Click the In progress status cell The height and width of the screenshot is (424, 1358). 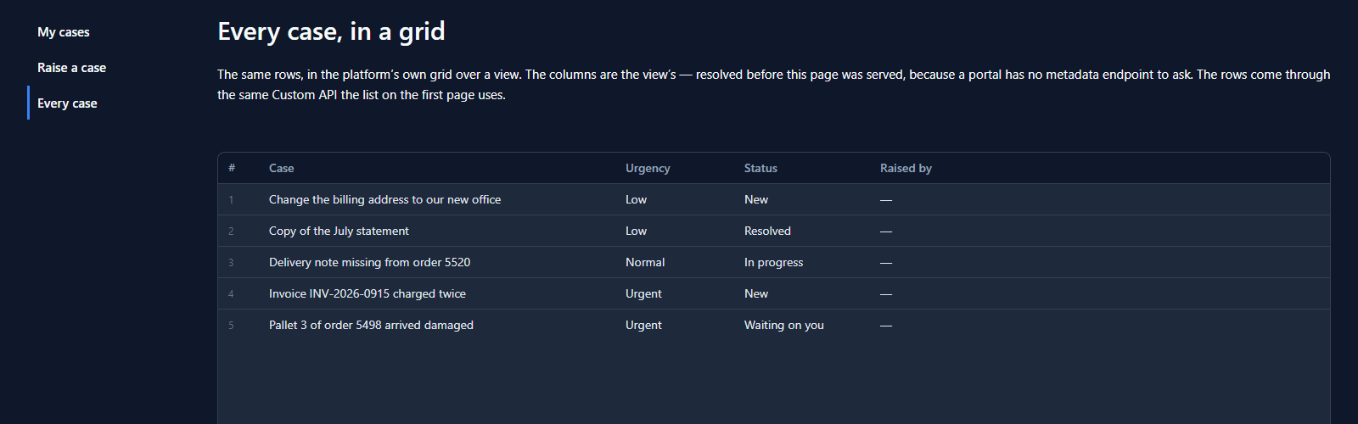pos(773,262)
